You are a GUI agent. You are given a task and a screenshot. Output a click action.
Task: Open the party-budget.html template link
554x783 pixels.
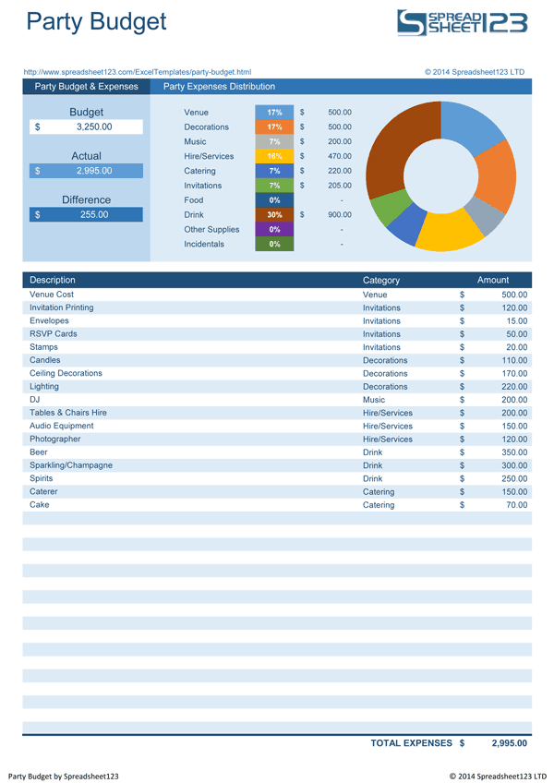point(137,72)
